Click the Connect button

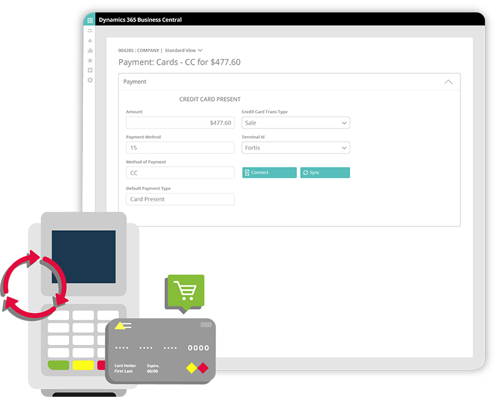(269, 172)
